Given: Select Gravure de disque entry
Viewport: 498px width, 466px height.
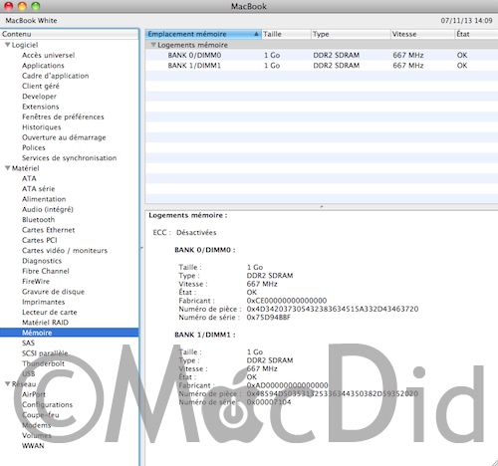Looking at the screenshot, I should pyautogui.click(x=53, y=292).
